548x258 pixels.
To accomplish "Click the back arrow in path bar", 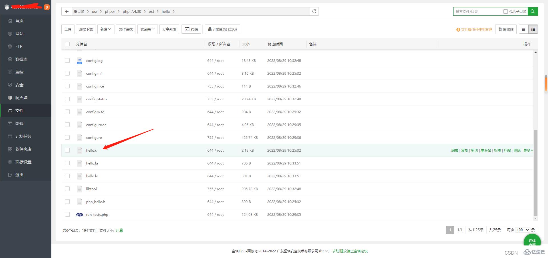I will tap(67, 11).
